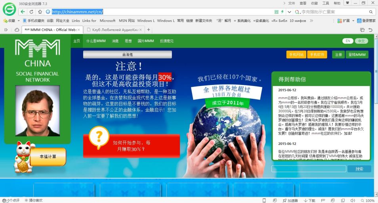Click the red 如何开始参与 banner

pos(132,146)
